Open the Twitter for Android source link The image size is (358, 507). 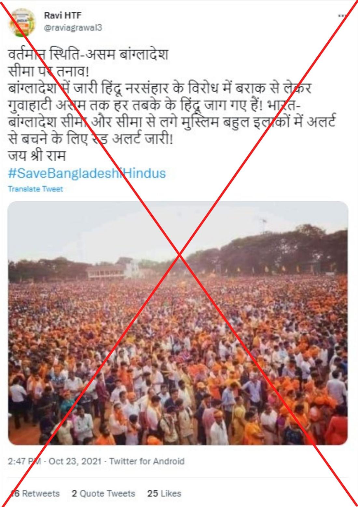coord(147,461)
